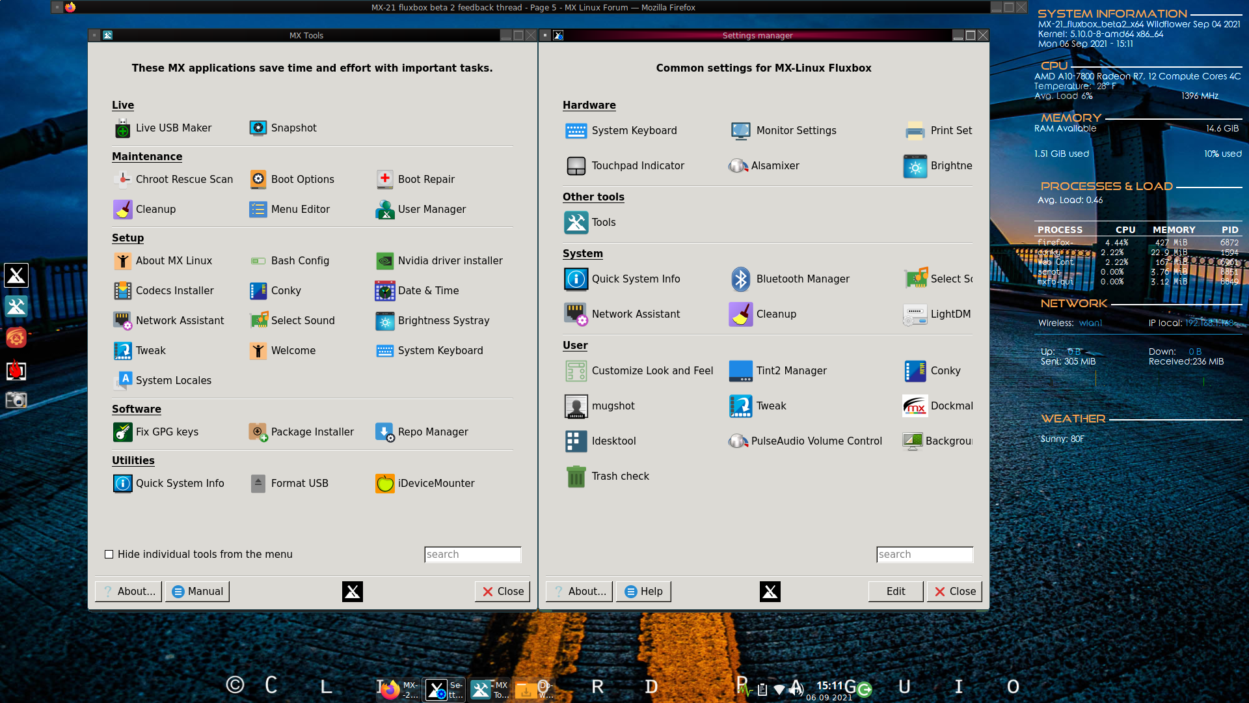Image resolution: width=1249 pixels, height=703 pixels.
Task: Open Quick System Info in MX Tools Utilities
Action: tap(169, 483)
